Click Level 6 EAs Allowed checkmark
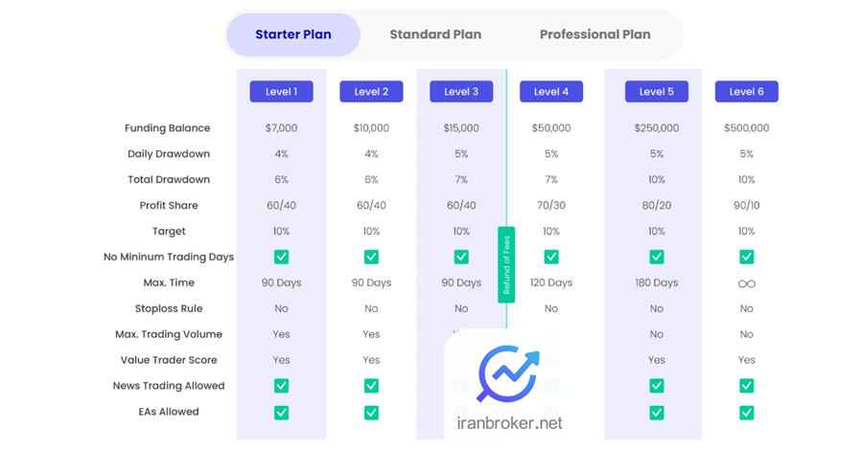This screenshot has height=451, width=863. (746, 413)
